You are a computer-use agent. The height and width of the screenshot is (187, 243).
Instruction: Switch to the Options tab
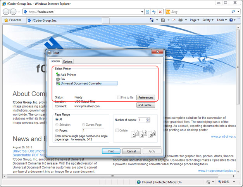coord(67,62)
